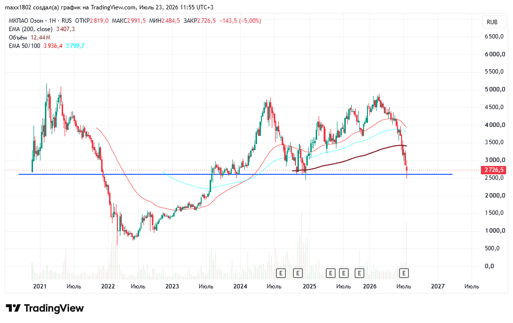This screenshot has height=323, width=513.
Task: Click the Июль label after 2027
Action: [x=472, y=286]
